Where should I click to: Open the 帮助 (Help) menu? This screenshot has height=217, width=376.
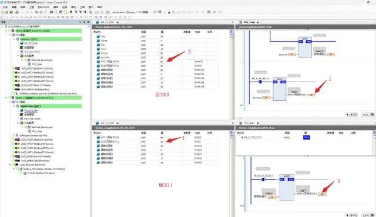tap(99, 7)
